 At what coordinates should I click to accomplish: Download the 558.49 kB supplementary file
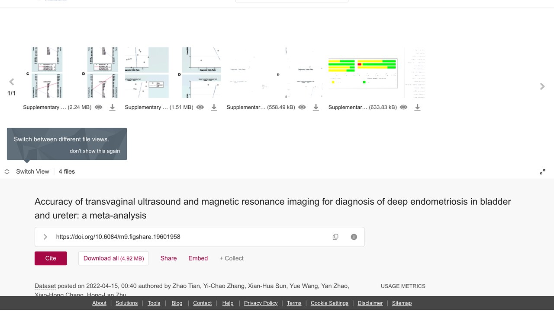point(316,107)
